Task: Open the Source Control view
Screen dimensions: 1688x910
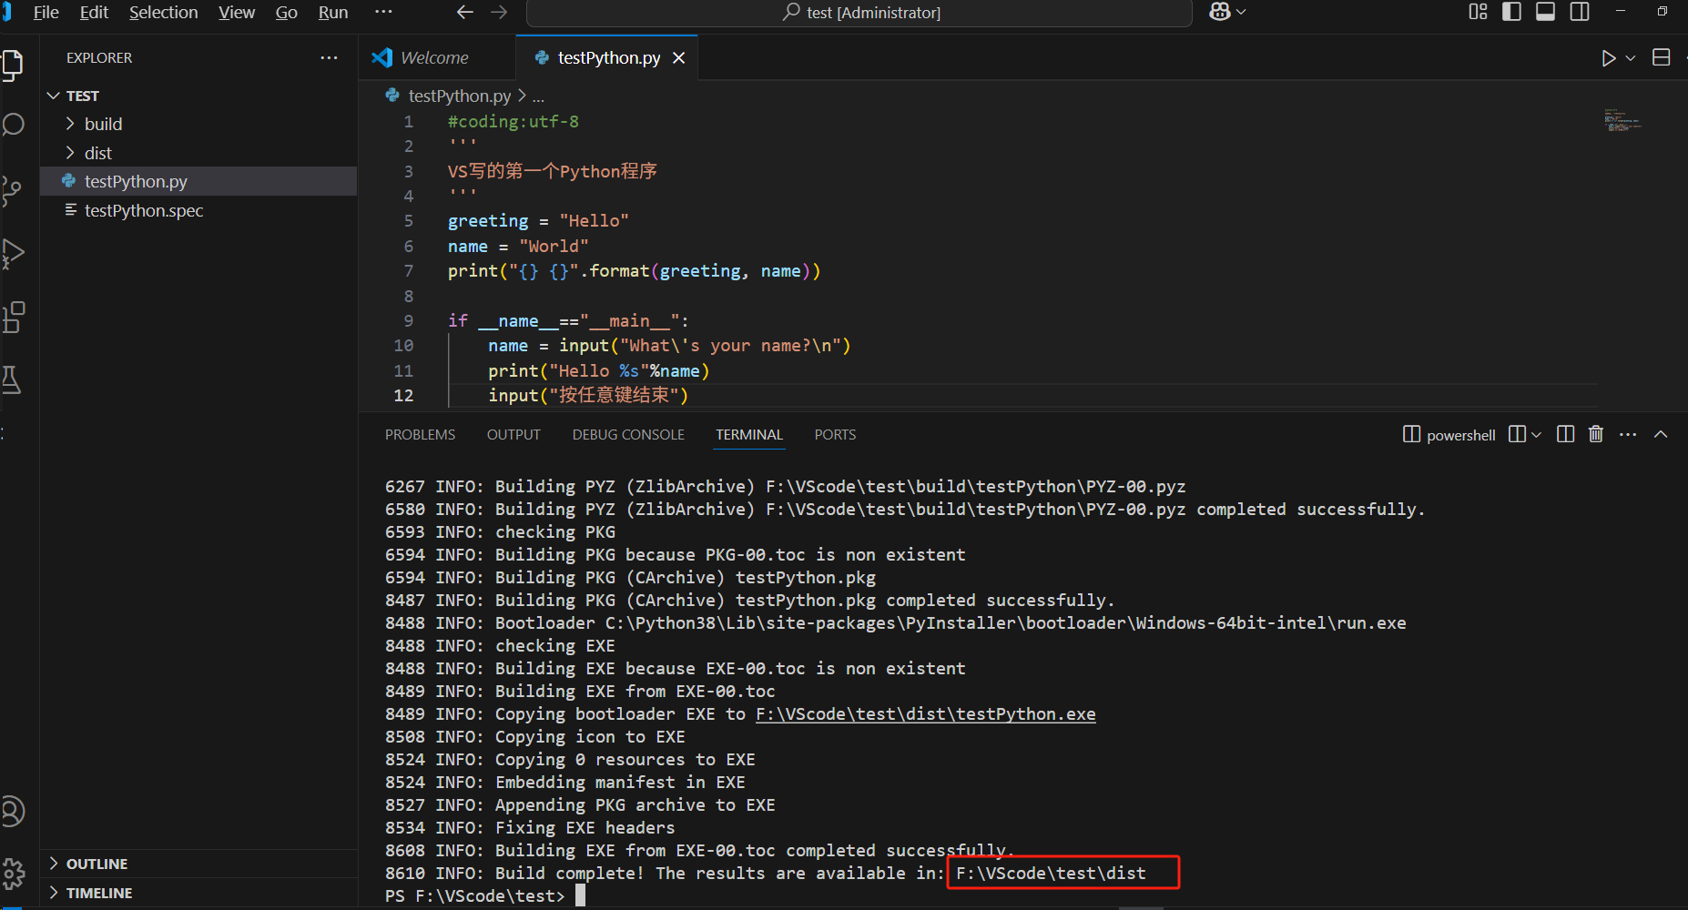Action: click(12, 190)
